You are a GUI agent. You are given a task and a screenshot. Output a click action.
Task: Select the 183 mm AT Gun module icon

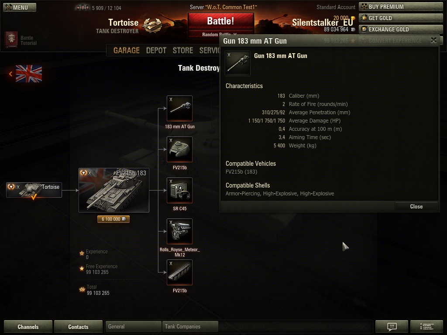[x=179, y=108]
